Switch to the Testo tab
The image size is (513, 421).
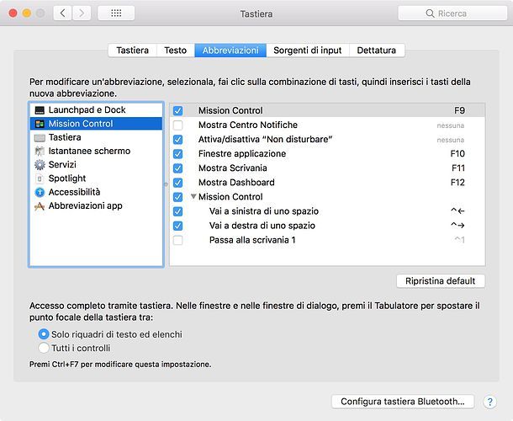click(x=176, y=51)
